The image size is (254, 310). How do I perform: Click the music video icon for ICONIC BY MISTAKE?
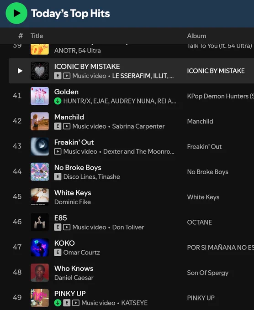click(67, 76)
